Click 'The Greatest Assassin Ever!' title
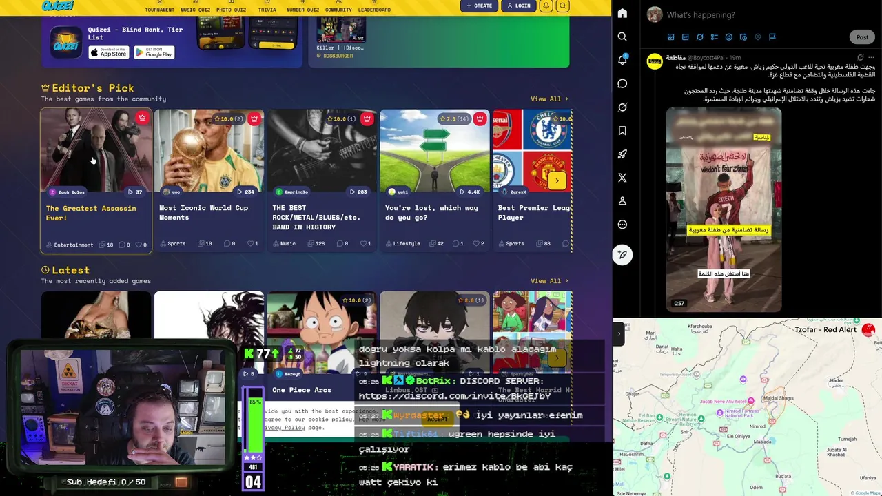Viewport: 882px width, 496px height. click(91, 213)
